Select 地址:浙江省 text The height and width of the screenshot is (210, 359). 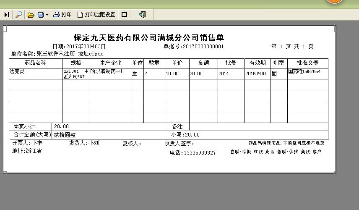pyautogui.click(x=27, y=151)
